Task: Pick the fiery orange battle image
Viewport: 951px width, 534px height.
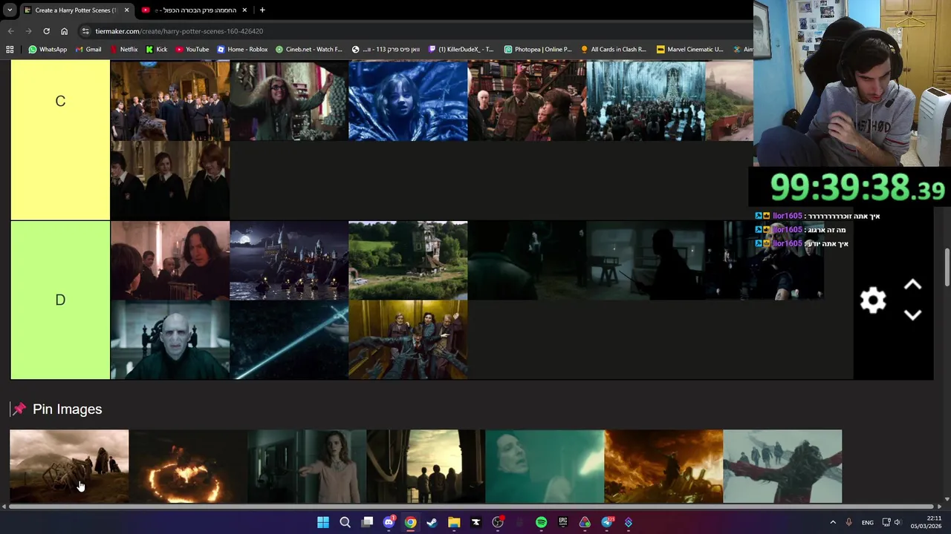Action: 663,466
